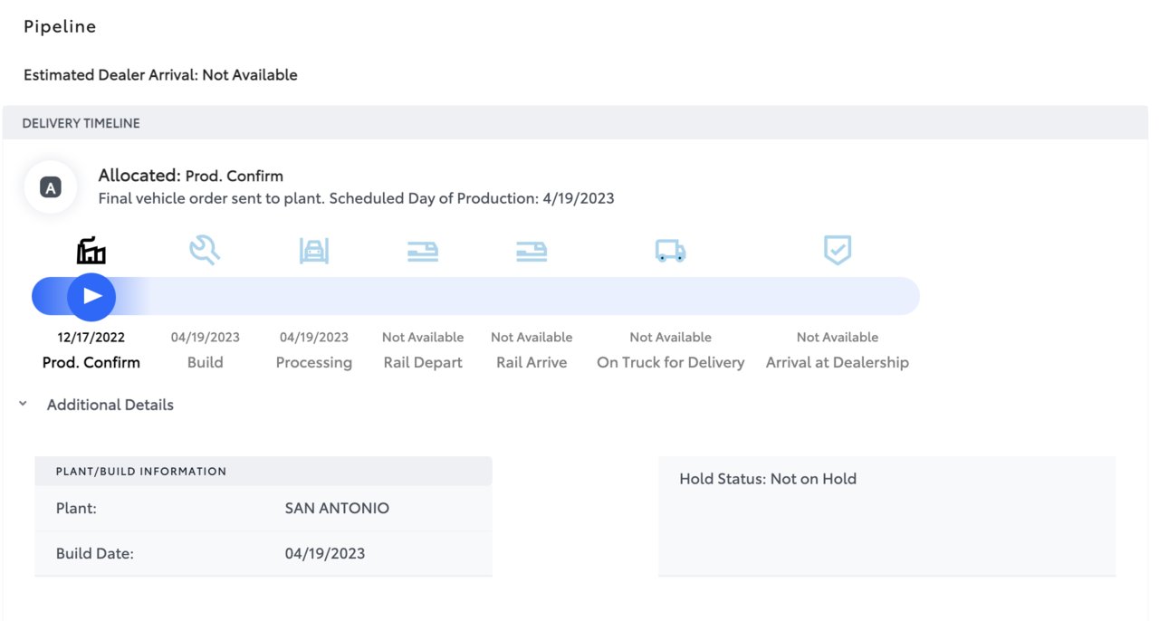This screenshot has height=621, width=1159.
Task: Click the Scheduled Day of Production description
Action: tap(356, 198)
